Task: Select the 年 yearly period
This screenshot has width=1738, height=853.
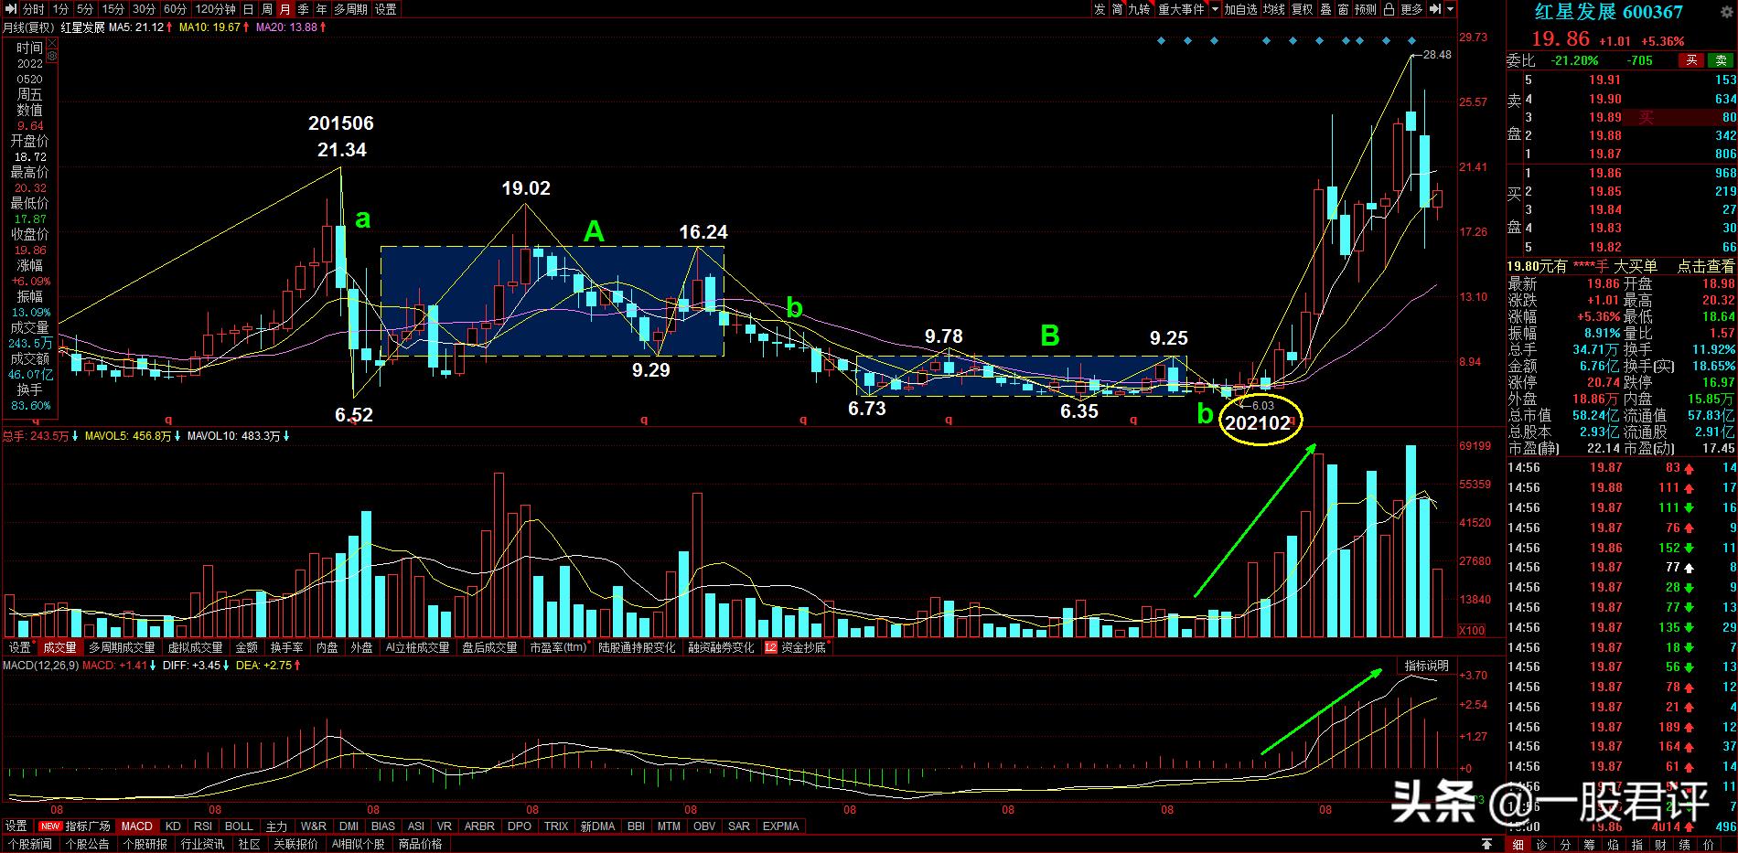Action: tap(322, 9)
